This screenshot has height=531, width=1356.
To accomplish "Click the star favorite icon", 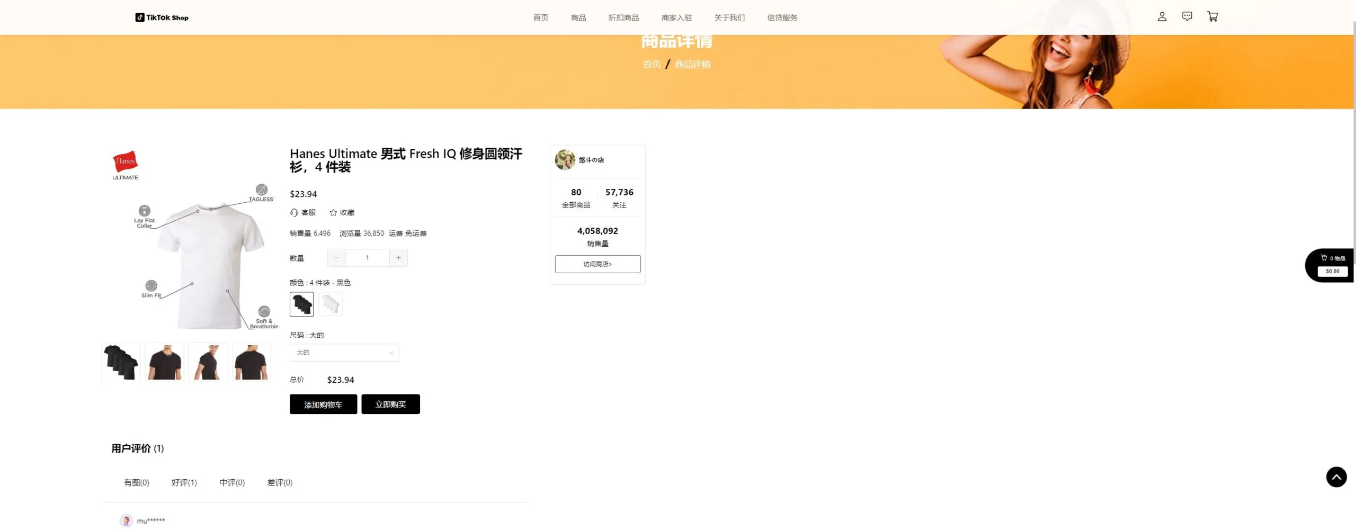I will [x=333, y=212].
